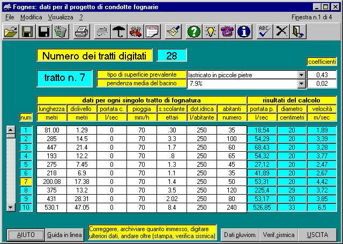
Task: Click the recycle bin toolbar icon
Action: tap(61, 32)
